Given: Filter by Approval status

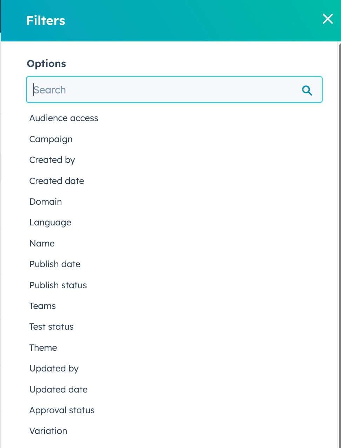Looking at the screenshot, I should [62, 410].
